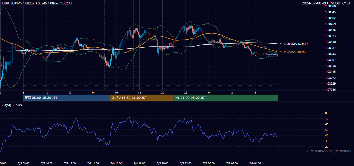Click the 7/8 20:00 time axis label
The height and width of the screenshot is (166, 354).
[x=163, y=164]
